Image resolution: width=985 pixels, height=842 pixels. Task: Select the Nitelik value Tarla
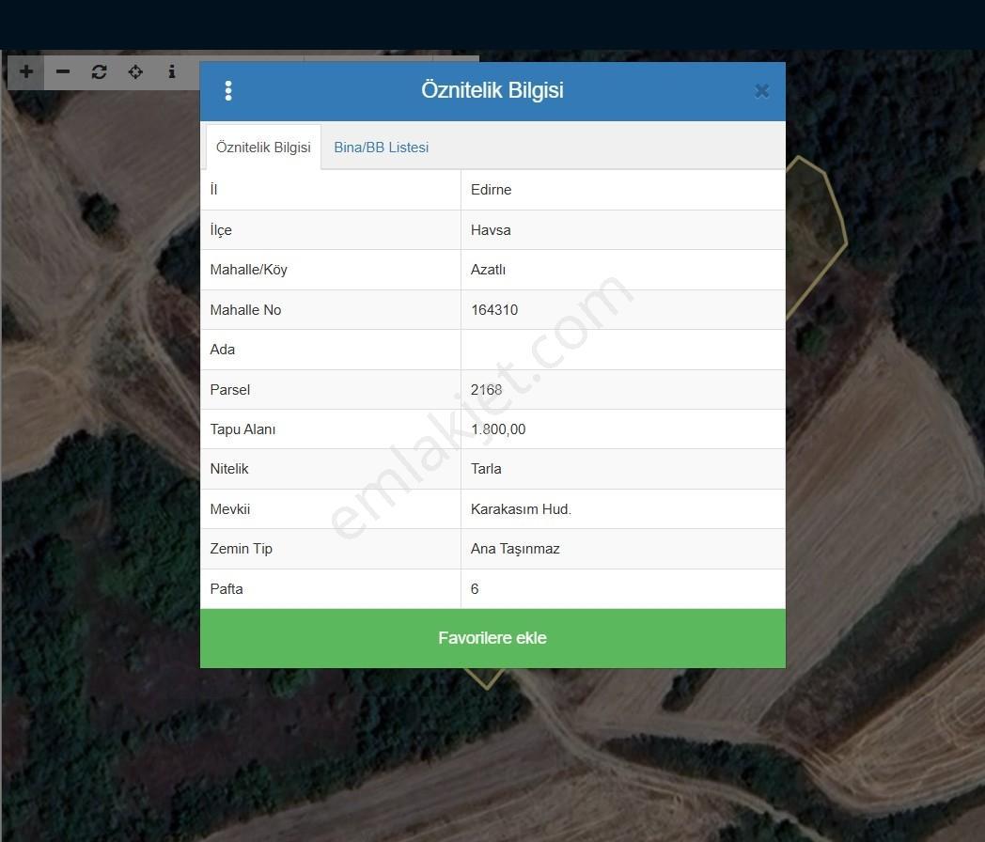point(486,469)
